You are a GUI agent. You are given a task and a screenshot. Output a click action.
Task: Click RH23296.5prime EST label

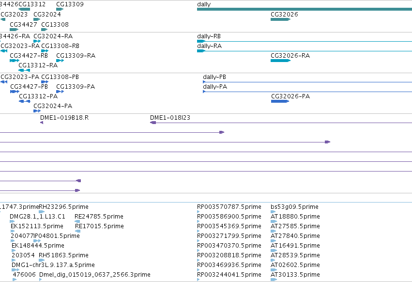pos(63,207)
